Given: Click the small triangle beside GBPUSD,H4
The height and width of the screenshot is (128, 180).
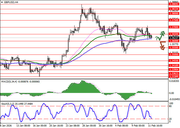Looking at the screenshot, I should [x=2, y=2].
